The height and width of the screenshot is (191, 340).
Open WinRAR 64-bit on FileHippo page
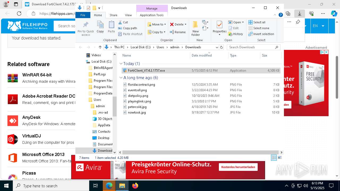pyautogui.click(x=37, y=75)
